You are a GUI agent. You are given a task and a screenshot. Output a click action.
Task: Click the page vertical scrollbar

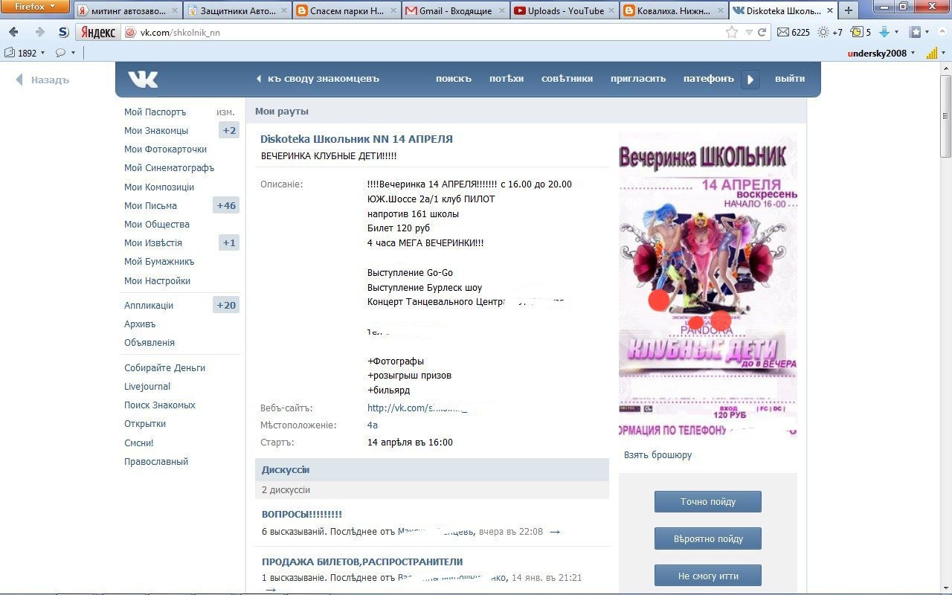[x=946, y=328]
